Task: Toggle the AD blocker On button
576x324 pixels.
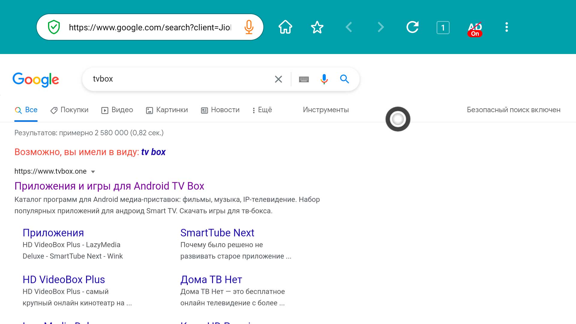Action: coord(475,29)
